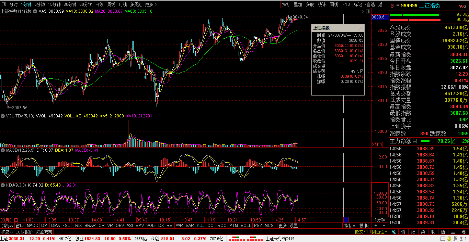Screen dimensions: 469x242
Task: Click the 返回 button
Action: pos(382,4)
